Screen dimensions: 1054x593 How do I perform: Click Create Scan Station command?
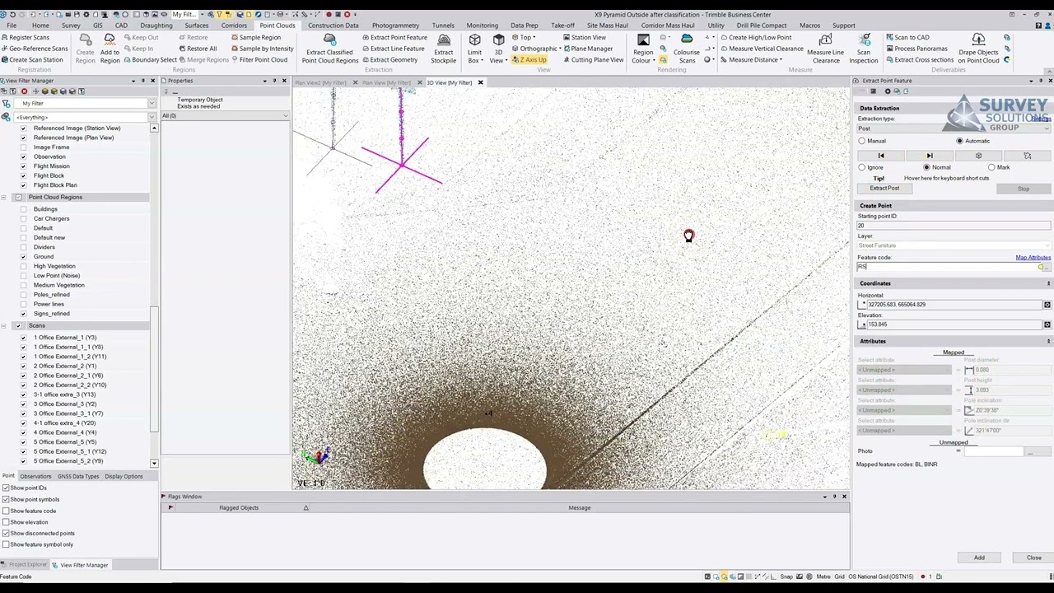coord(32,59)
